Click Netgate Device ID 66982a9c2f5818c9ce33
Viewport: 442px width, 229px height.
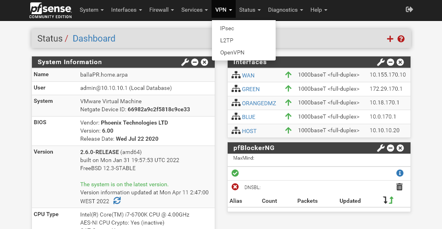[159, 110]
